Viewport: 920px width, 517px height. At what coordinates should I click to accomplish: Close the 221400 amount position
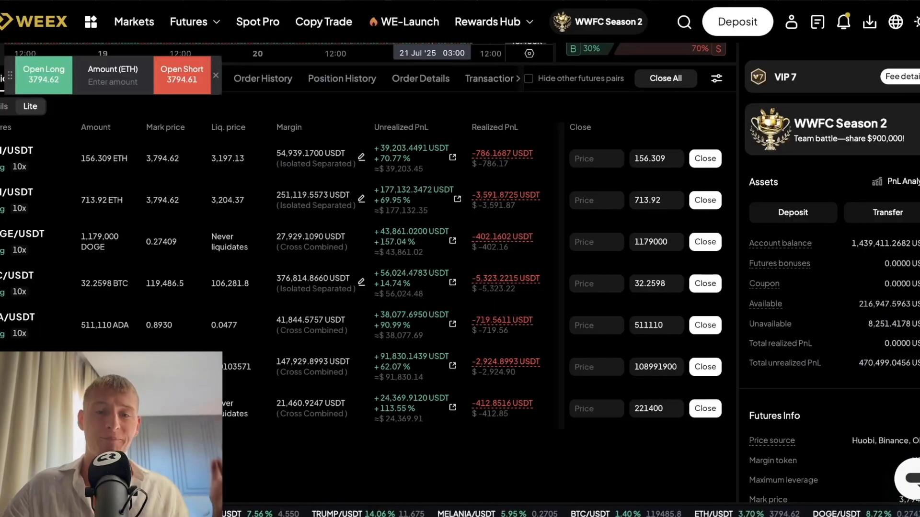[705, 408]
